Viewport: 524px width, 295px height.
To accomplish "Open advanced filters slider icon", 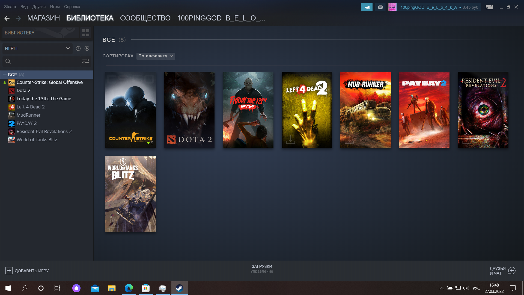I will [x=85, y=61].
